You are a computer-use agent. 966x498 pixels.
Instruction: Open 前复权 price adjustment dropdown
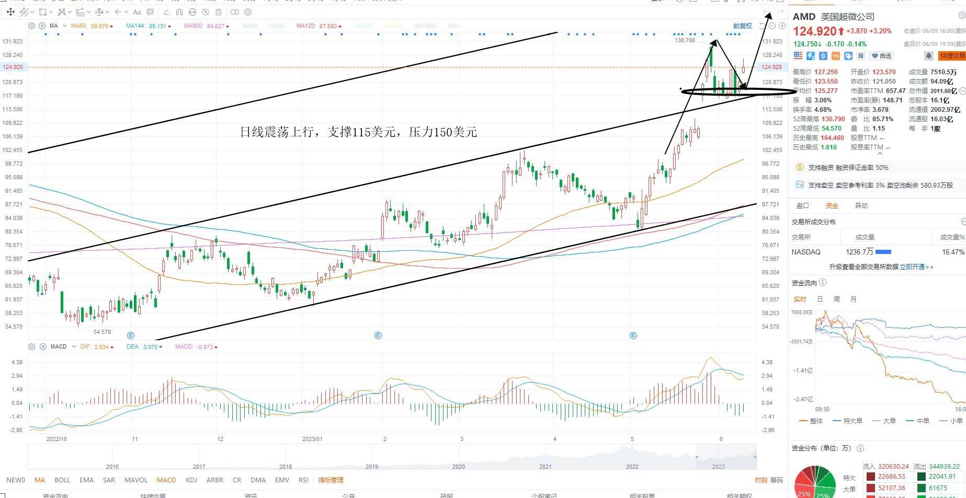click(742, 26)
